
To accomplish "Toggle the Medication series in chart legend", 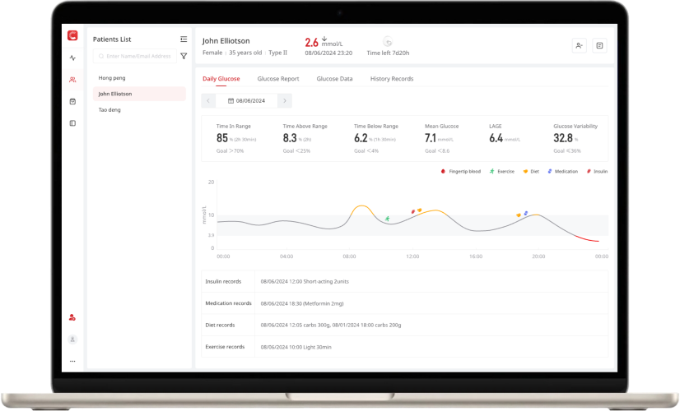I will [x=562, y=172].
